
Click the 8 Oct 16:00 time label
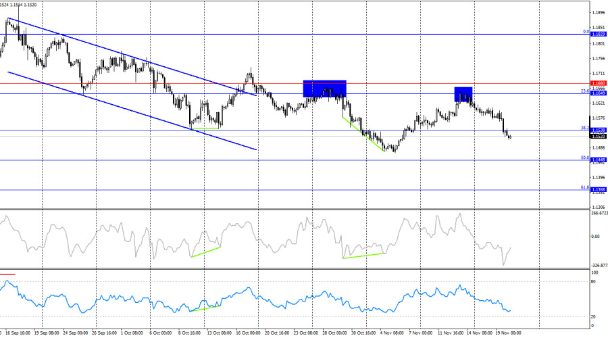pos(189,333)
